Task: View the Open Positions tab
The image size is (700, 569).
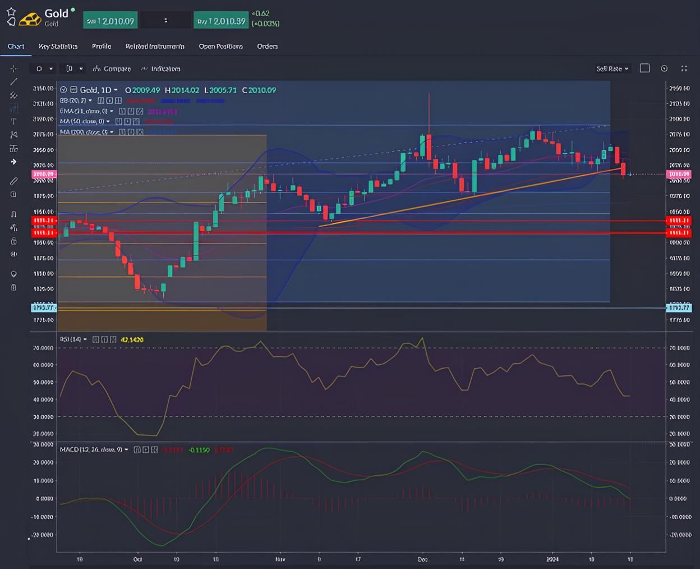Action: tap(221, 47)
